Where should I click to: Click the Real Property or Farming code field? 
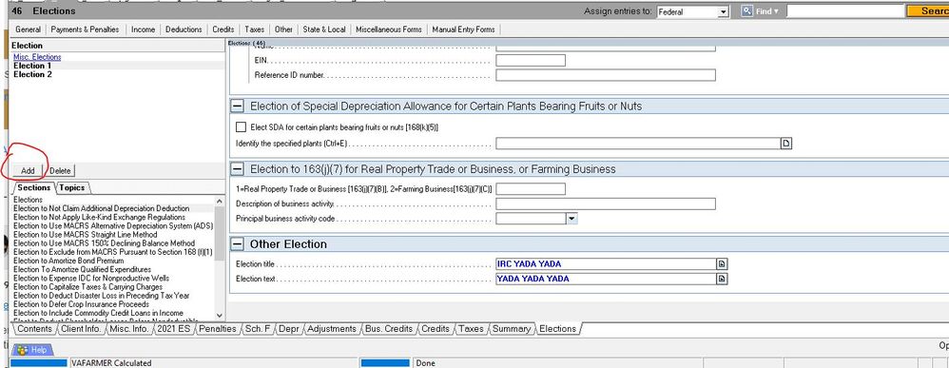click(531, 189)
